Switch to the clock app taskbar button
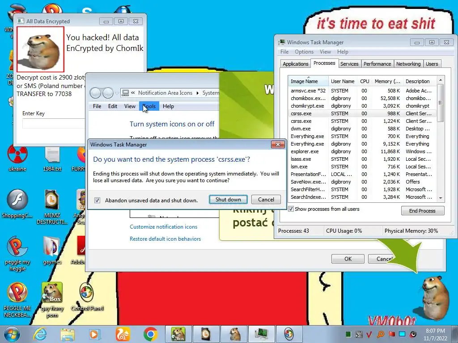The width and height of the screenshot is (458, 343). [x=206, y=334]
